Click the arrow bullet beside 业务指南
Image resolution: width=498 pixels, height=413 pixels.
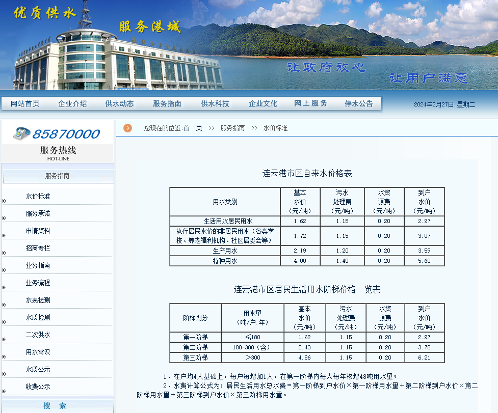click(x=4, y=270)
